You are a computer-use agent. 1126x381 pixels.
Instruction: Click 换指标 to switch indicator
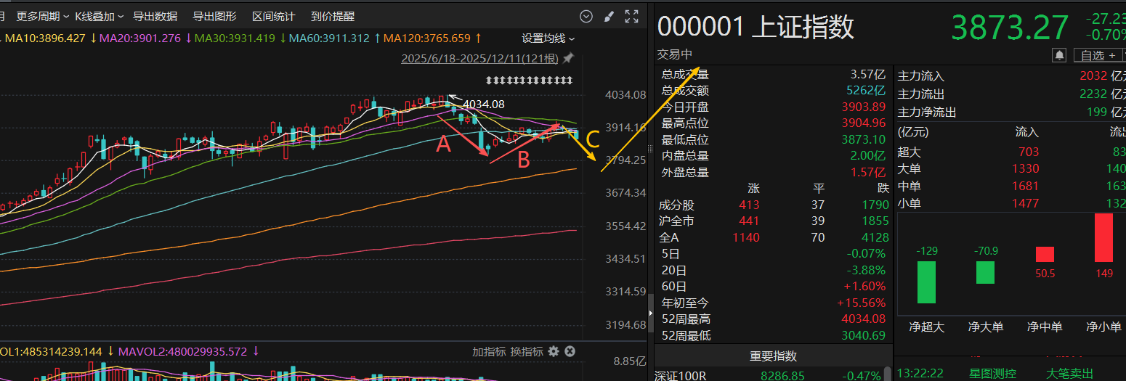[x=527, y=351]
